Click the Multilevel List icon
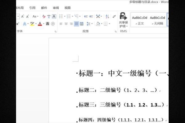The height and width of the screenshot is (123, 185). pos(76,16)
